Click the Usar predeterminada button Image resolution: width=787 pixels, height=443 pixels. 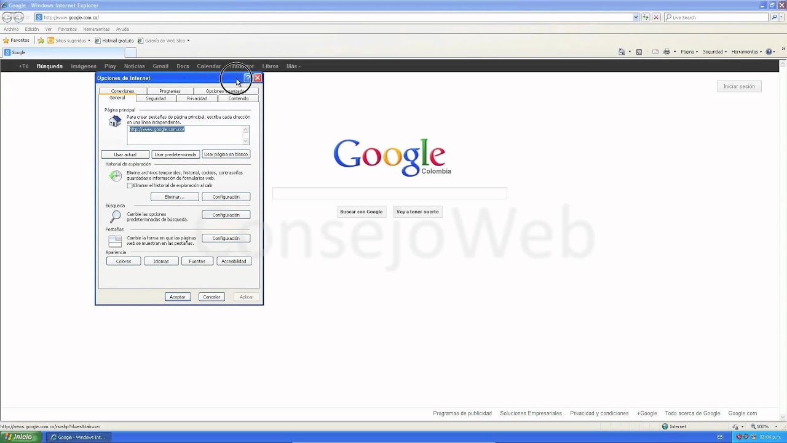click(x=175, y=154)
